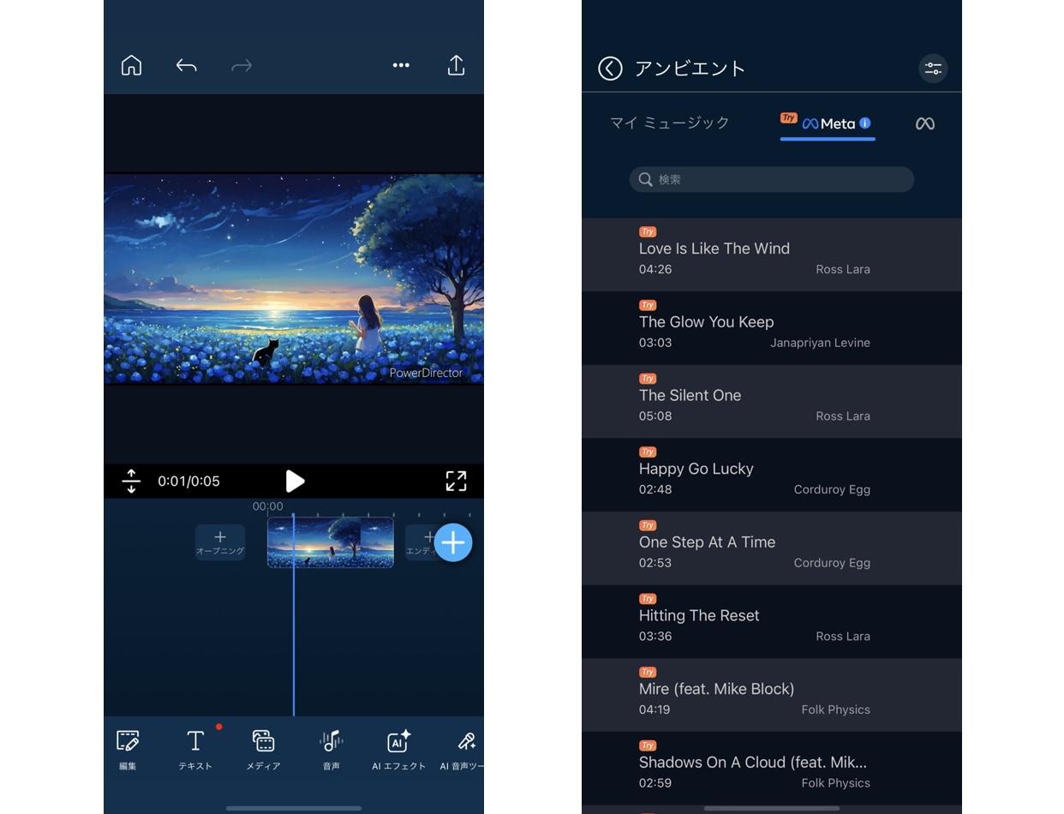Enter fullscreen preview mode
This screenshot has width=1064, height=814.
pyautogui.click(x=456, y=481)
